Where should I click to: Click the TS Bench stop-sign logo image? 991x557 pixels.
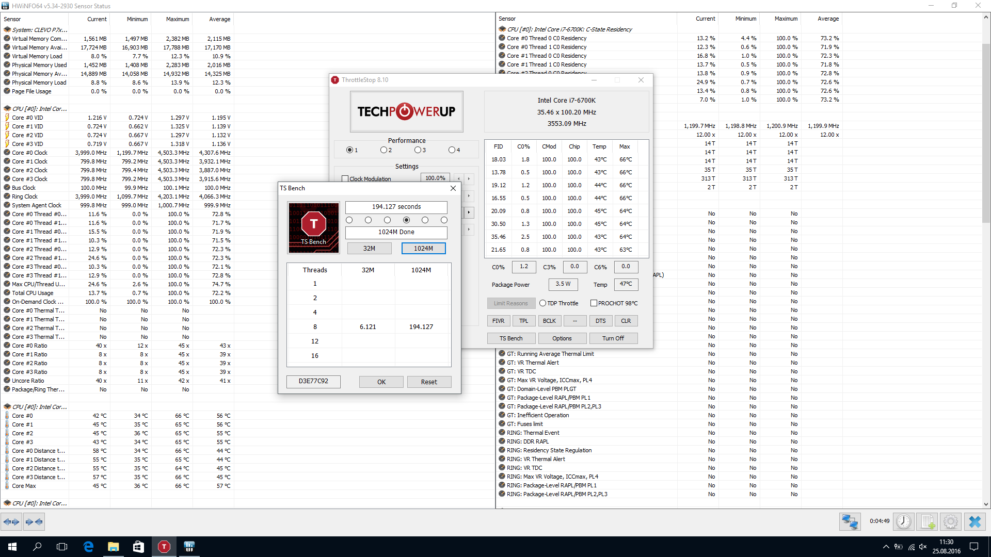click(313, 227)
